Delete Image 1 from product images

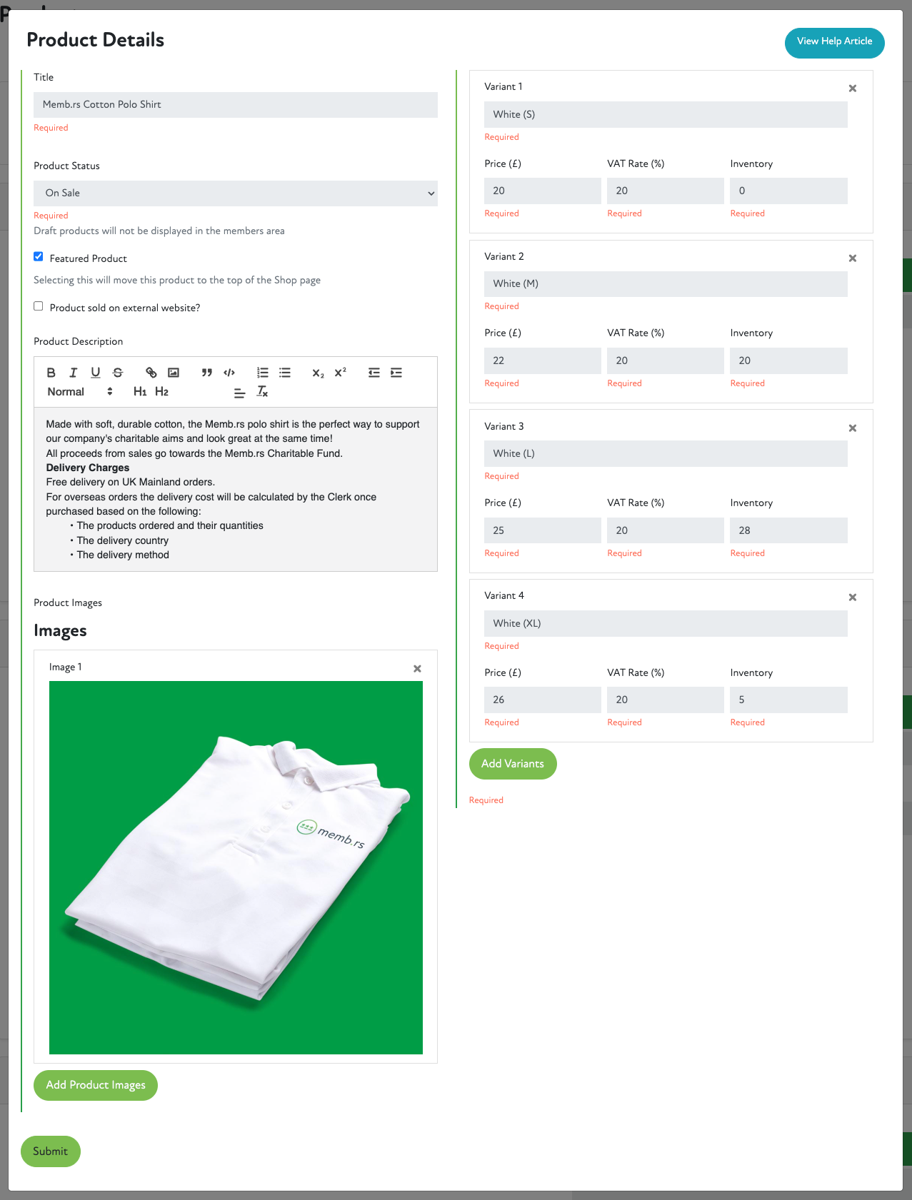click(x=417, y=669)
